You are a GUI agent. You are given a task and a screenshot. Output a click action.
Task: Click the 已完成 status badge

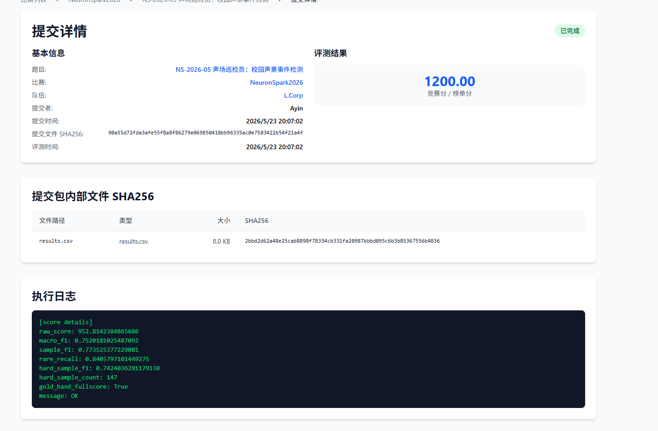[x=570, y=31]
